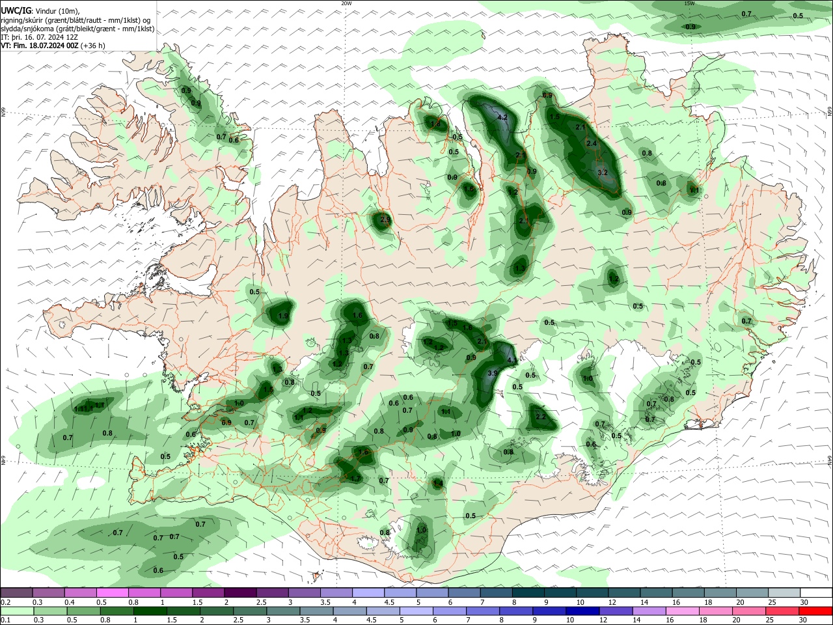Click the bright pink snow swatch between 0.5 and 0.8
833x625 pixels.
tap(113, 592)
